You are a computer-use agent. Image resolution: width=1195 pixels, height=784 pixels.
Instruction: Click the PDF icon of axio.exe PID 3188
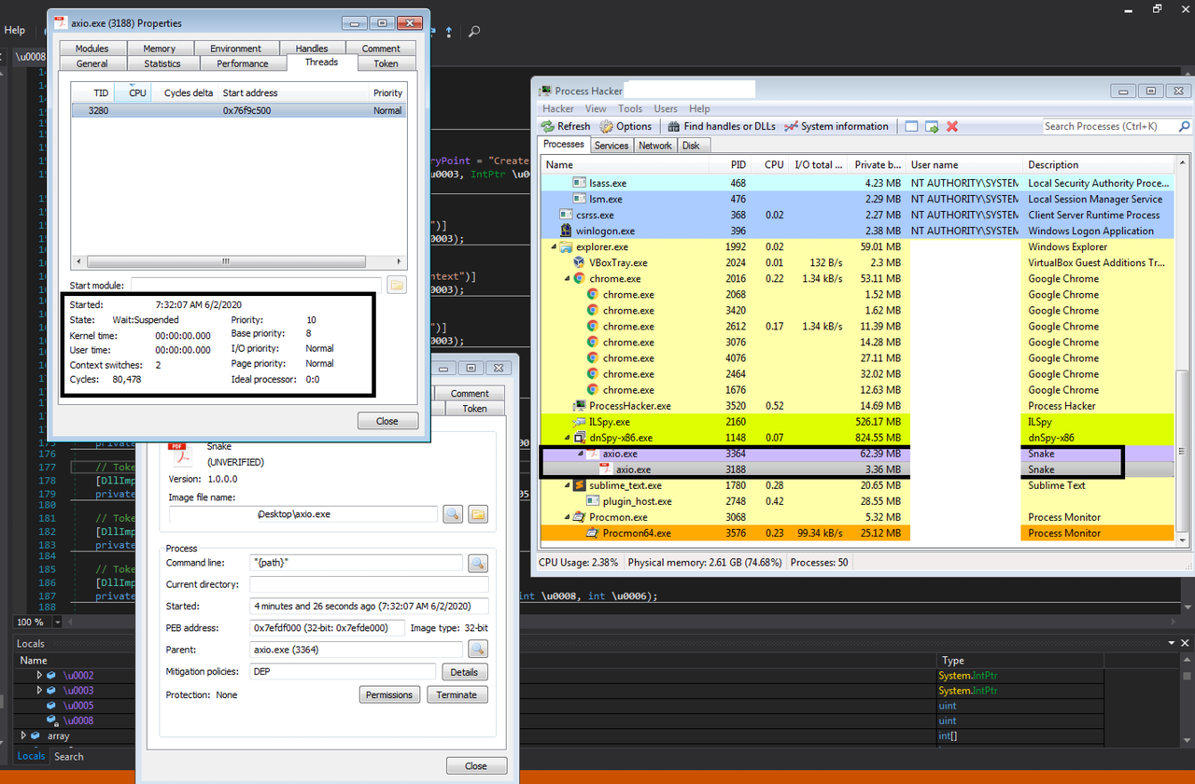(605, 469)
